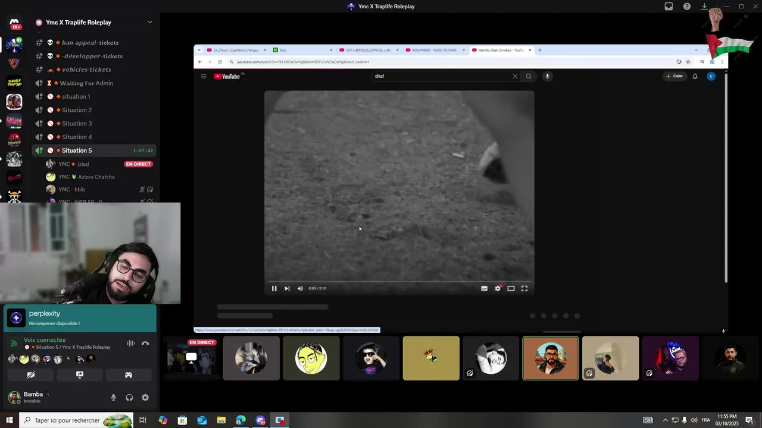The width and height of the screenshot is (762, 428).
Task: Toggle camera on in voice panel
Action: pos(31,375)
